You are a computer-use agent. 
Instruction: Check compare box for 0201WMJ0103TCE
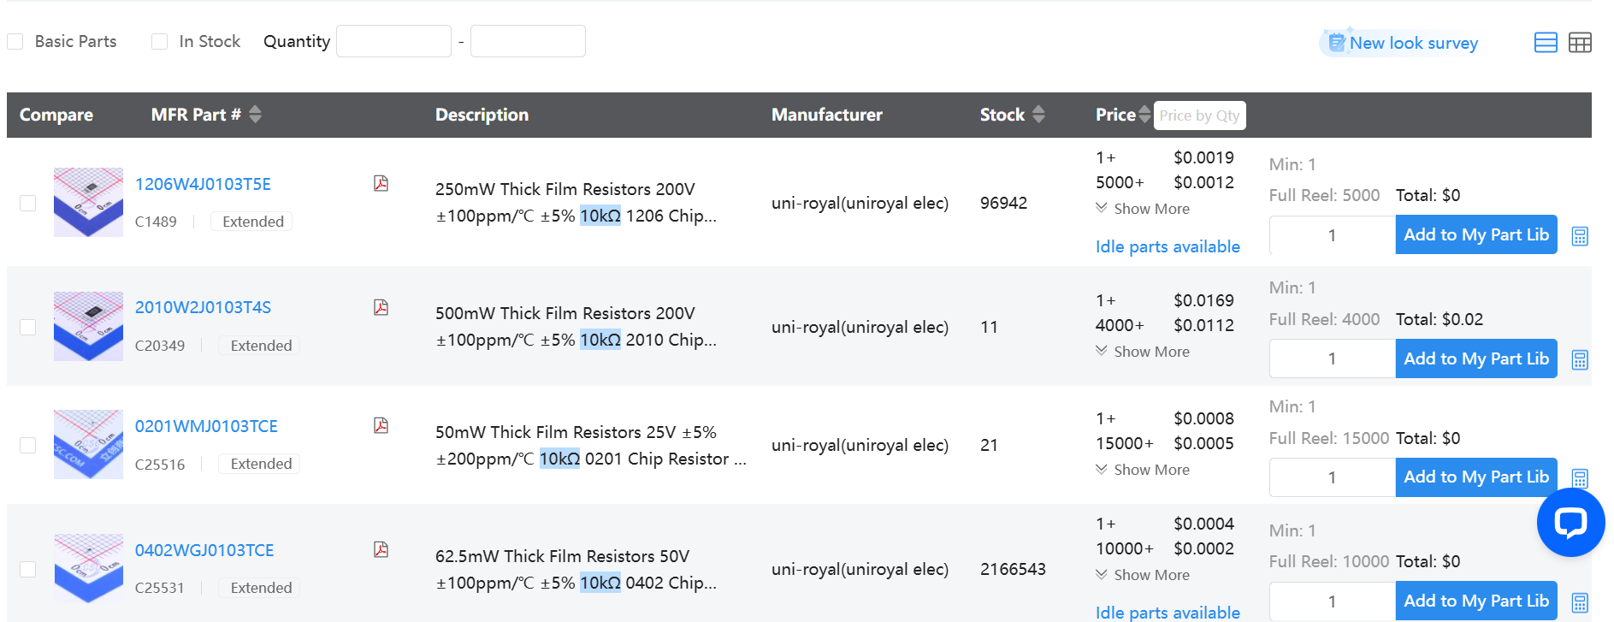point(28,445)
